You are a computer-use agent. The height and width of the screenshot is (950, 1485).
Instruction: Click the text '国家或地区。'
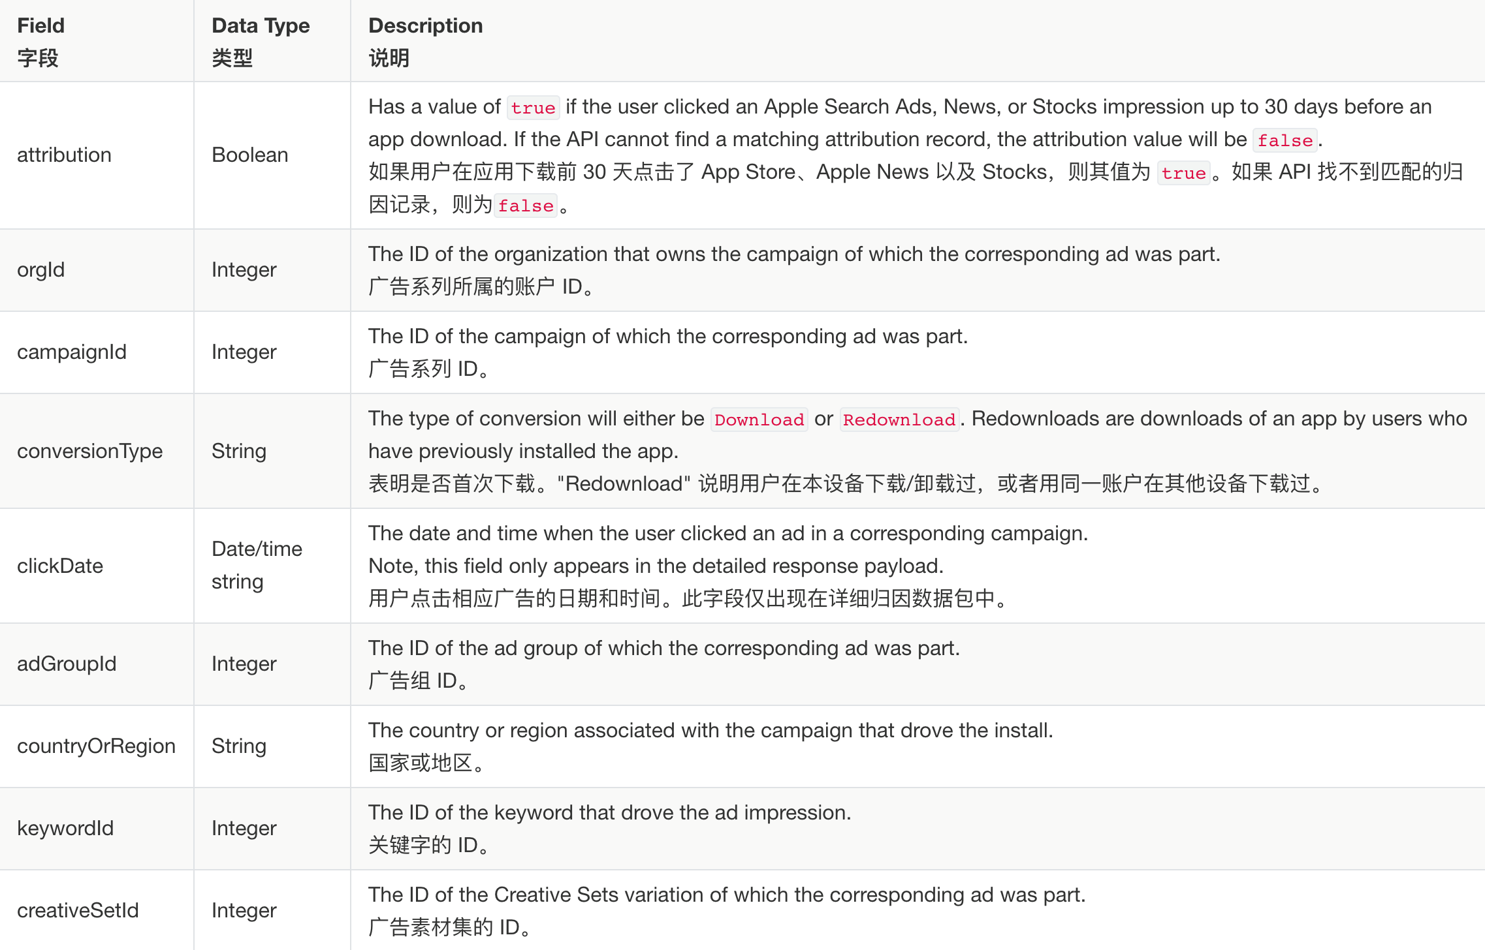pos(426,763)
